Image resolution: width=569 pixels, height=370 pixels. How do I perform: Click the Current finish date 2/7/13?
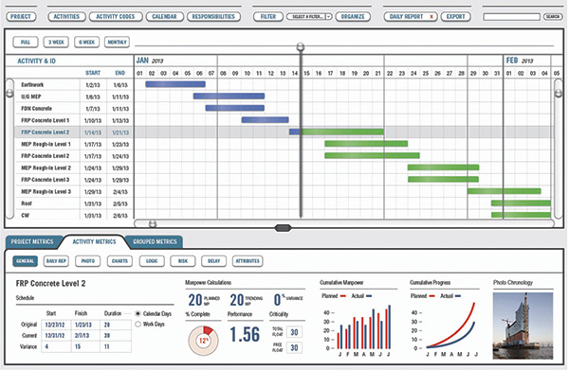point(82,336)
